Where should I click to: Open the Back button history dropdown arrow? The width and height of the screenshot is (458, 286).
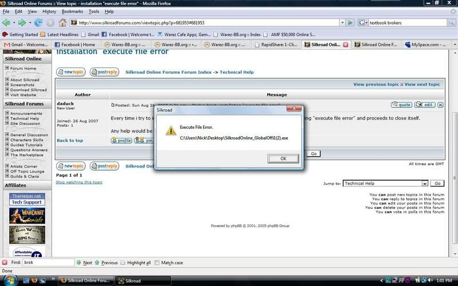[14, 23]
